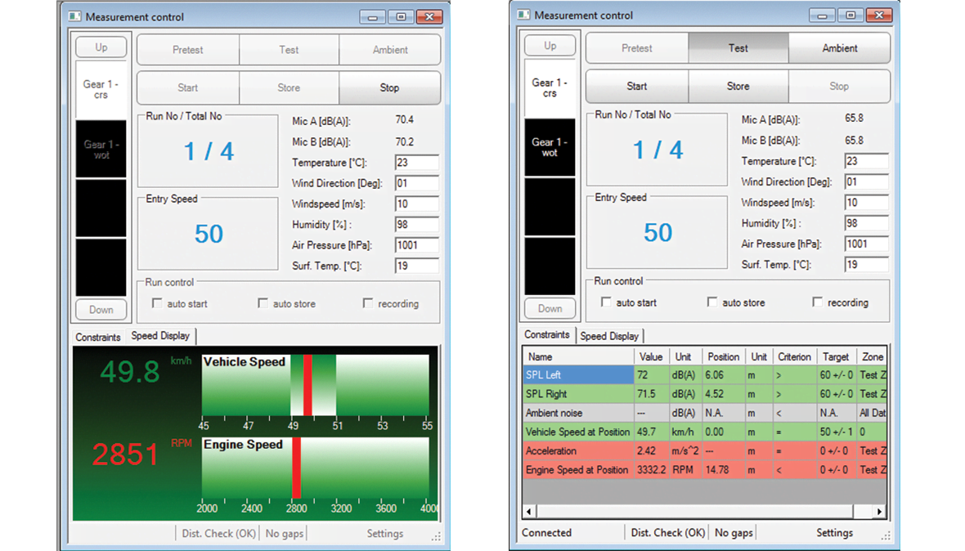Select the SPL Right constraint row
965x551 pixels.
tap(705, 393)
